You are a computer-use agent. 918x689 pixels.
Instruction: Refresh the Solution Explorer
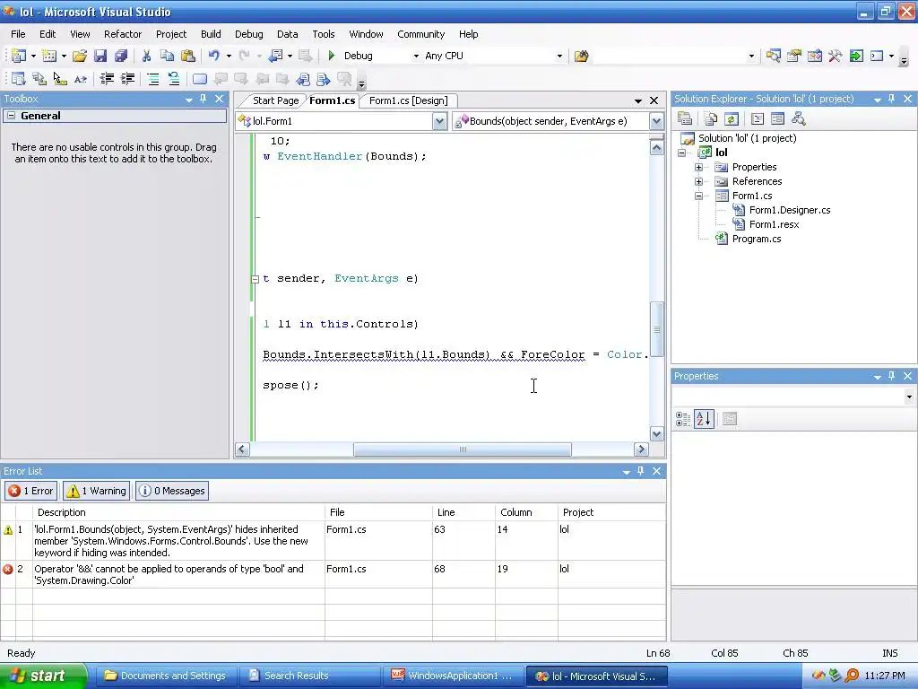pyautogui.click(x=732, y=119)
